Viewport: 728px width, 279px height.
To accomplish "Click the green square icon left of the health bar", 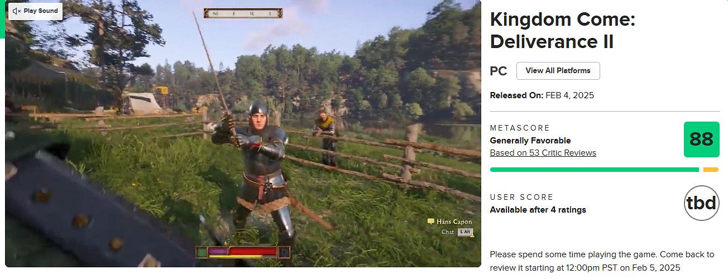I will tap(201, 252).
